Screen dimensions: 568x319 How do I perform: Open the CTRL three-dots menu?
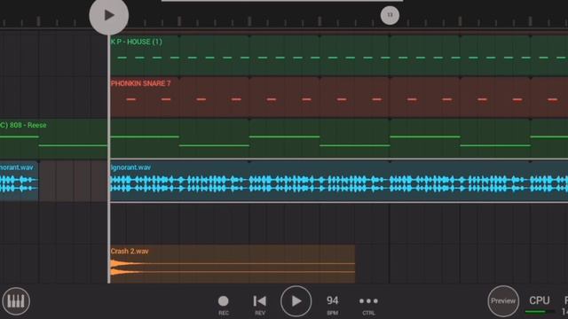pyautogui.click(x=368, y=305)
